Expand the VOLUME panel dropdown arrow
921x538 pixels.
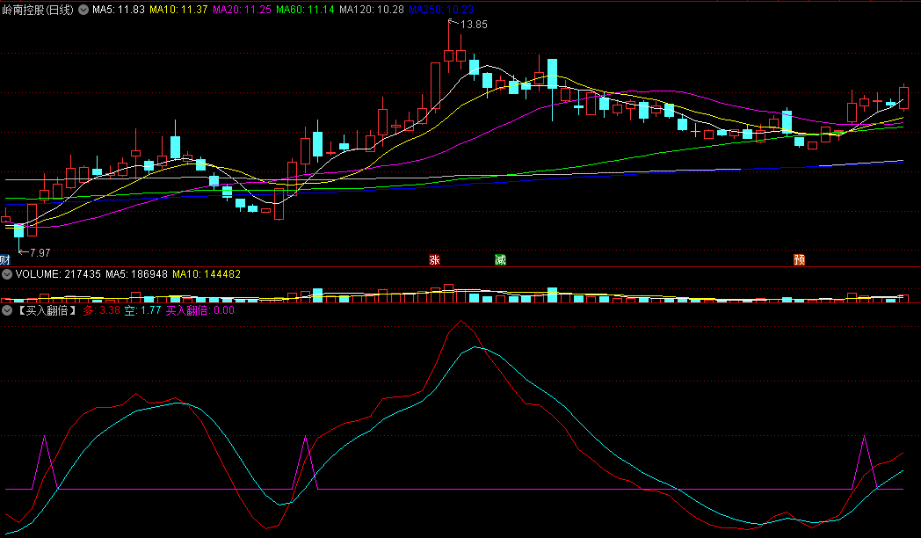click(7, 274)
